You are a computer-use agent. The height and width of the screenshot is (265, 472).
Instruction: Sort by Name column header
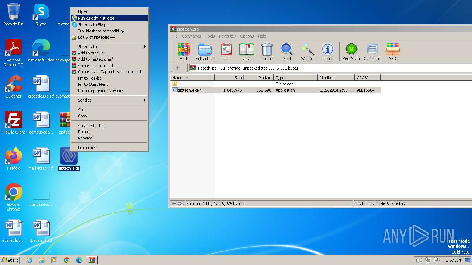(192, 77)
